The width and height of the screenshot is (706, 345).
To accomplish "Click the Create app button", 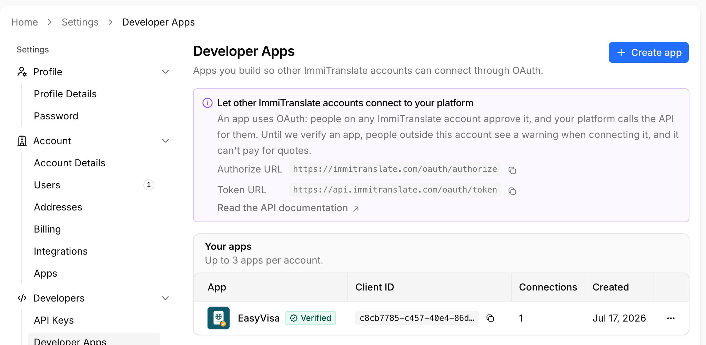I will click(648, 52).
